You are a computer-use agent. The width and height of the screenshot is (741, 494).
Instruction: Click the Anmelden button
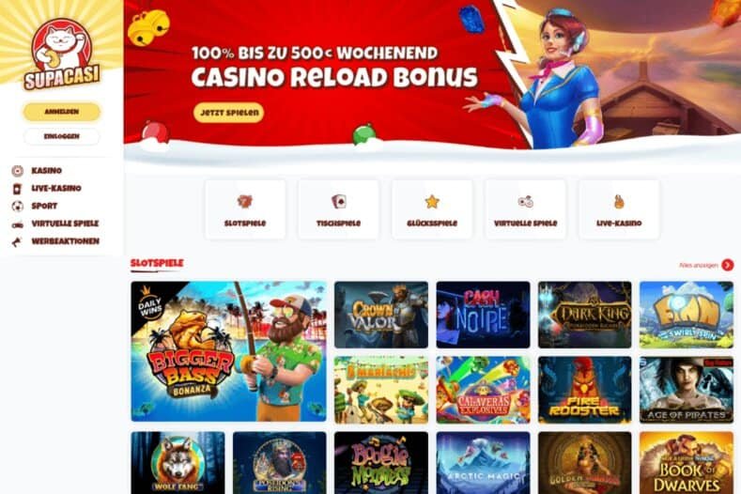click(x=62, y=112)
